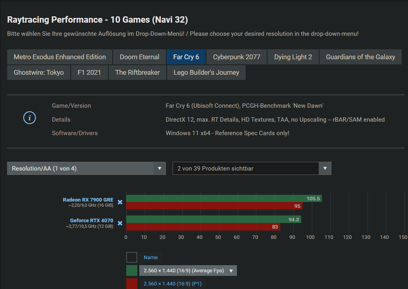The width and height of the screenshot is (408, 289).
Task: Switch to the F1 2021 tab
Action: pos(89,72)
